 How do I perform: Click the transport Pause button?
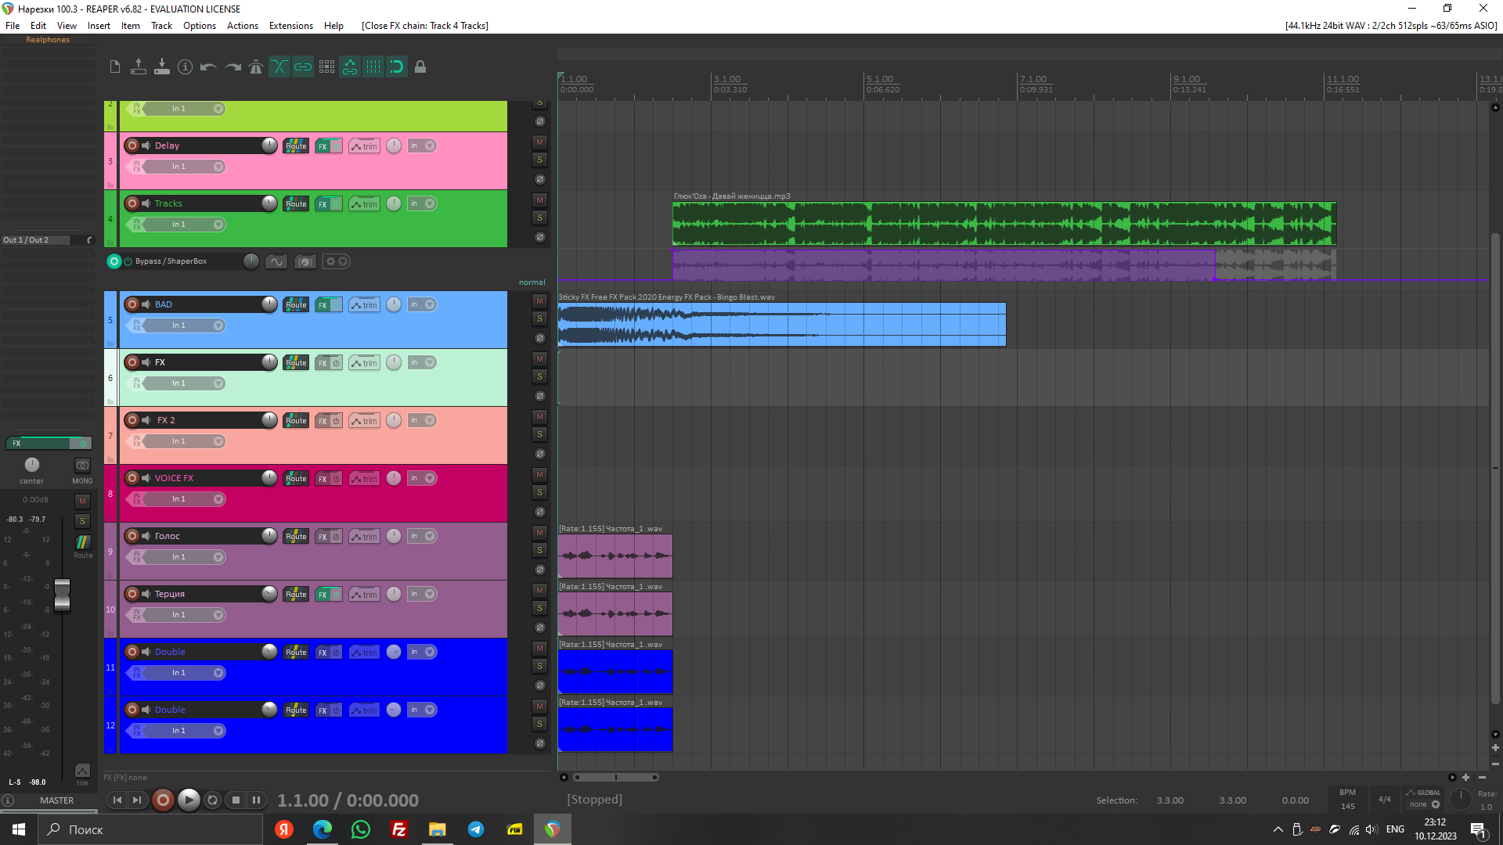click(x=257, y=800)
